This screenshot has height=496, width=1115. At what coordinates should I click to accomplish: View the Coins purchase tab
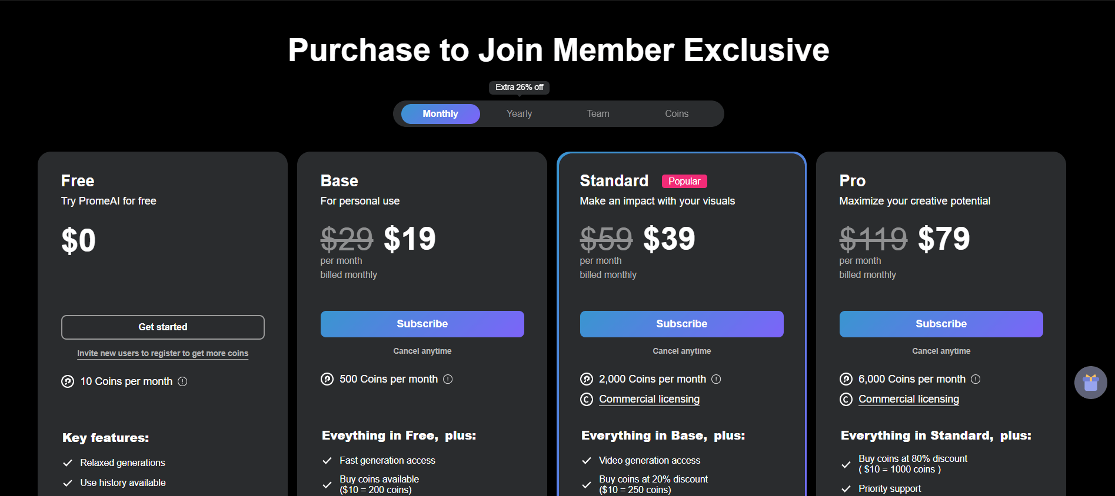pyautogui.click(x=675, y=113)
